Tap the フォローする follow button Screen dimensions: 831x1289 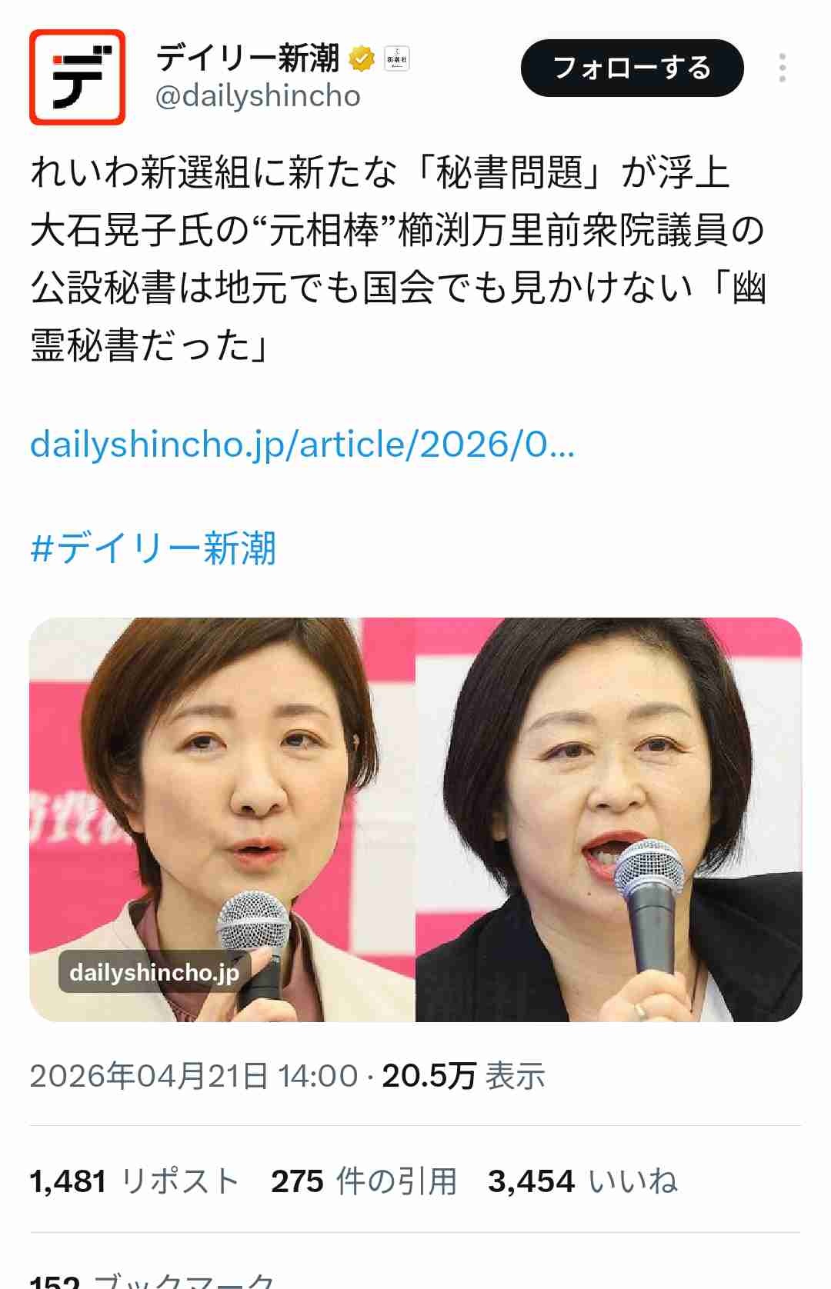(632, 68)
